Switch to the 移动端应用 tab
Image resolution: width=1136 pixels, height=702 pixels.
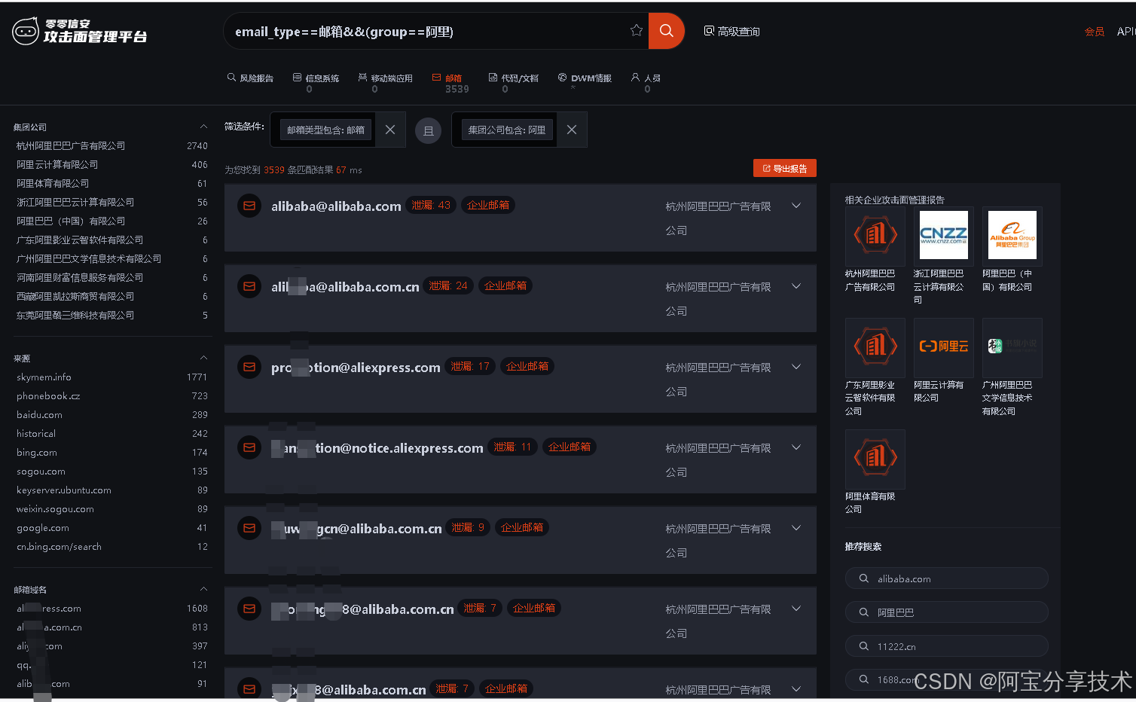[385, 78]
